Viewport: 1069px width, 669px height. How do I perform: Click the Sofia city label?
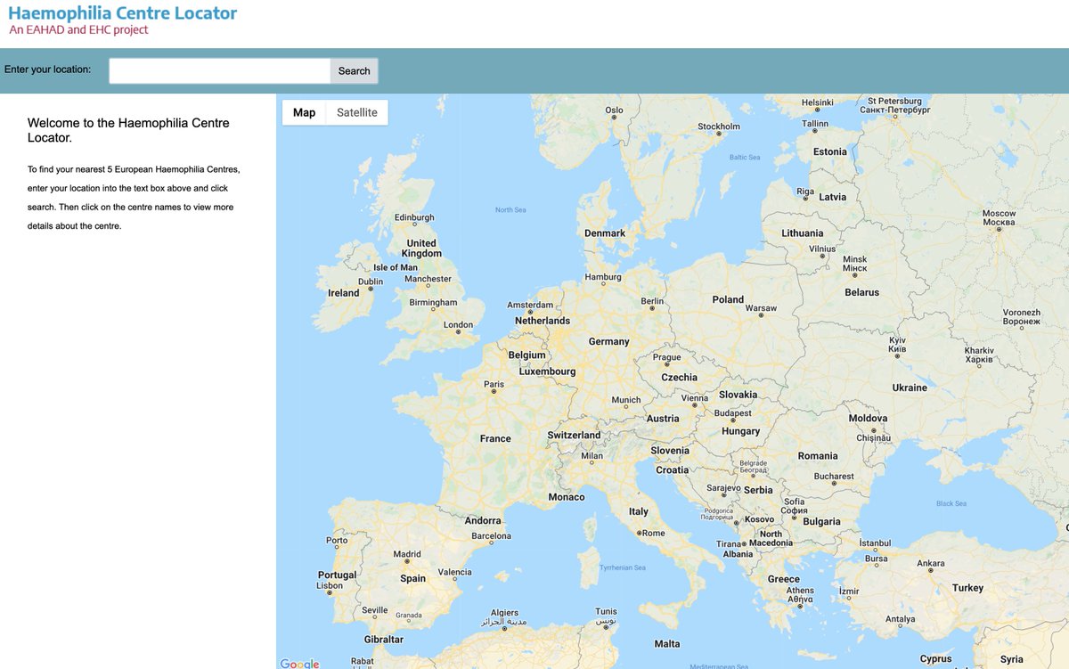click(x=794, y=506)
